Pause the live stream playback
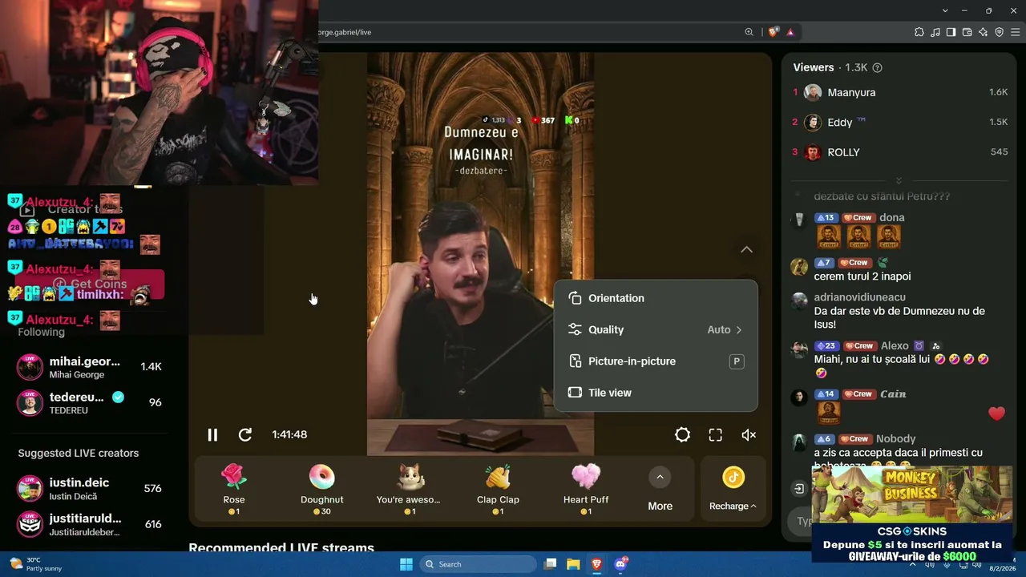 [212, 434]
